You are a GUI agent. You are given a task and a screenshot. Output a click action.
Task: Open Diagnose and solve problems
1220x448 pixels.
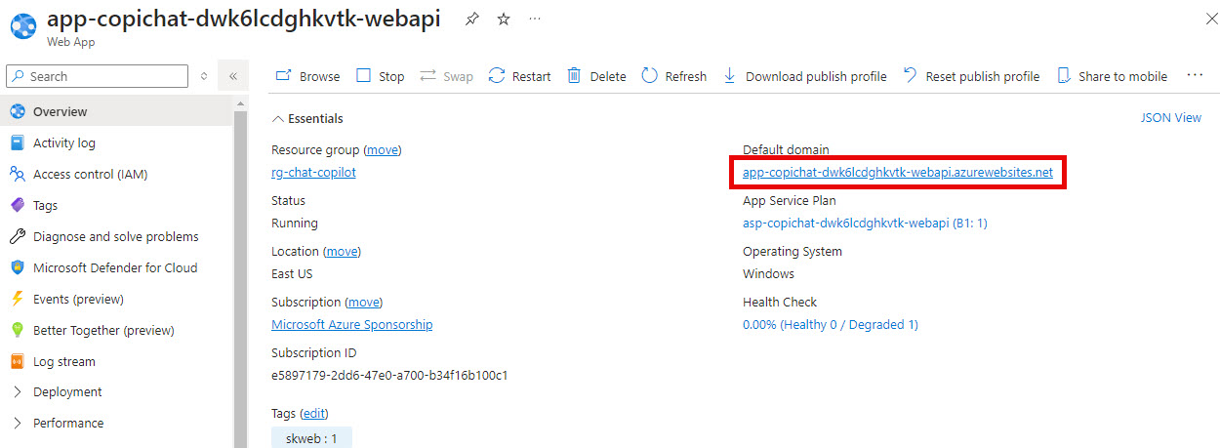117,236
